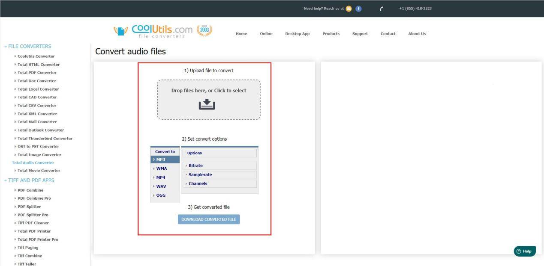The width and height of the screenshot is (544, 266).
Task: Open the About Us menu item
Action: (417, 34)
